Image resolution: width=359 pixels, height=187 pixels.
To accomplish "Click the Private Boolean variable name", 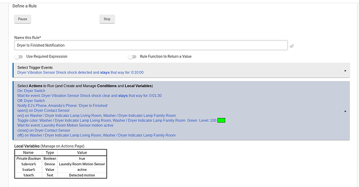I will point(29,158).
